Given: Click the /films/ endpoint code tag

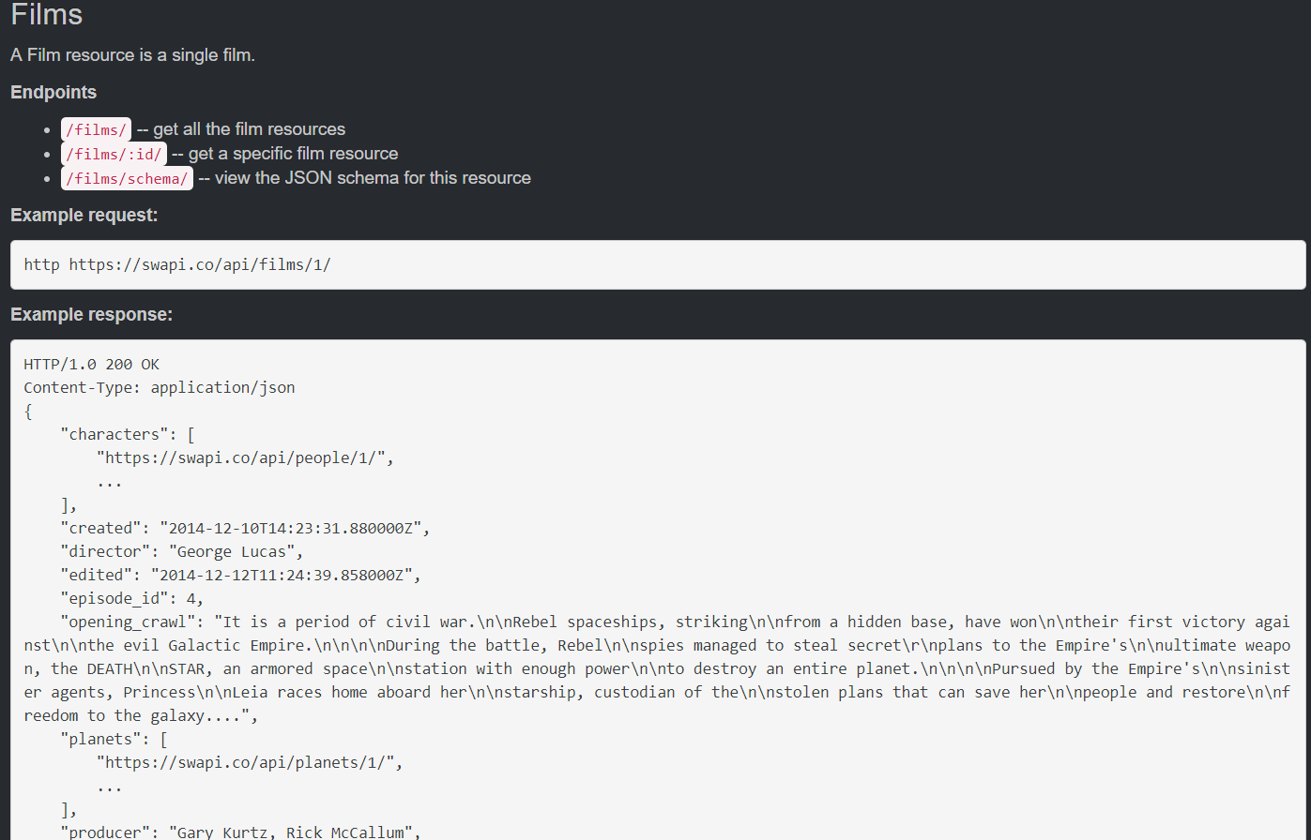Looking at the screenshot, I should coord(96,129).
